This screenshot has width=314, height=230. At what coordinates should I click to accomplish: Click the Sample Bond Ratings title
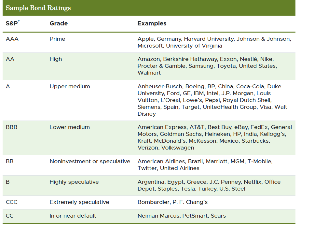pos(38,8)
